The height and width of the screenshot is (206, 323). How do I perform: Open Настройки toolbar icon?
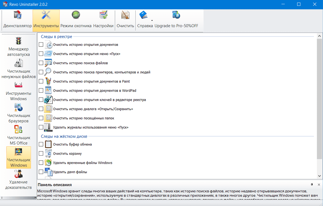coord(103,15)
